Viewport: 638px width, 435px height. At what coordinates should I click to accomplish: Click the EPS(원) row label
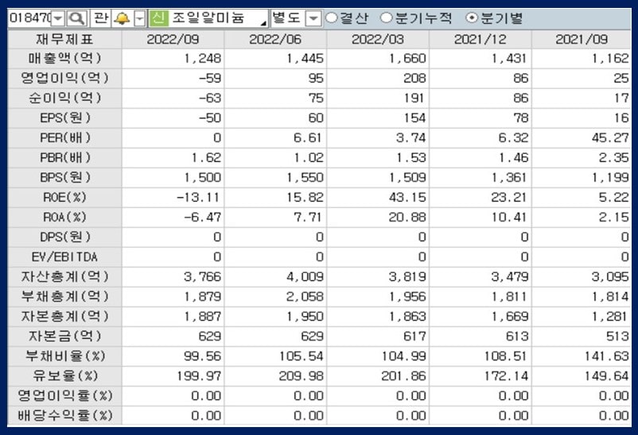pos(64,118)
